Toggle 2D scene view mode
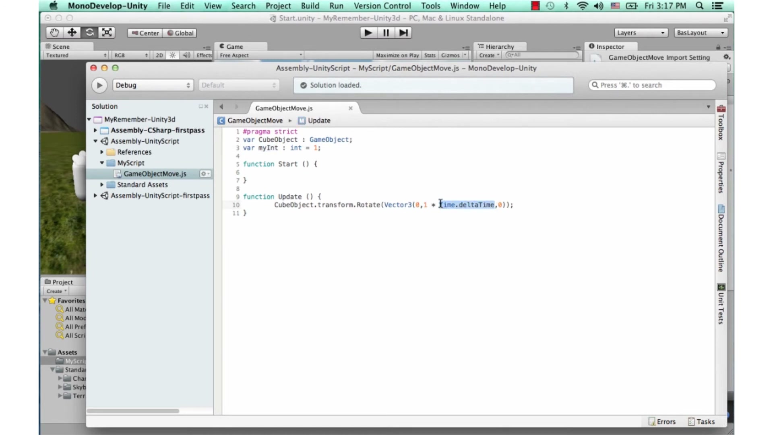This screenshot has height=435, width=773. click(159, 55)
